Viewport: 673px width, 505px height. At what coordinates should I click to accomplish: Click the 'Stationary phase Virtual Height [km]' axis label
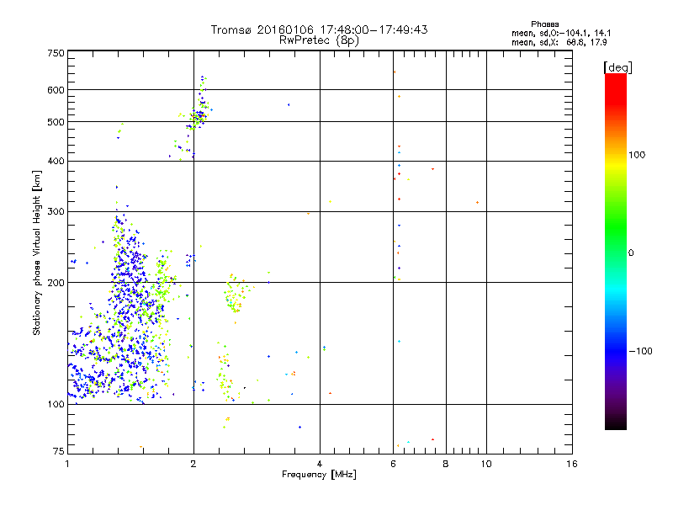pos(37,253)
